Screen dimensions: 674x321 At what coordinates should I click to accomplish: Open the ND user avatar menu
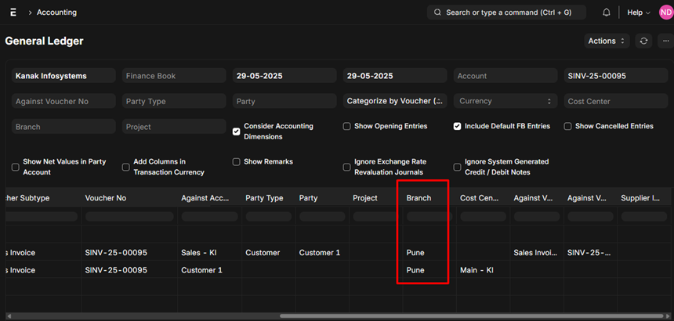pyautogui.click(x=666, y=13)
